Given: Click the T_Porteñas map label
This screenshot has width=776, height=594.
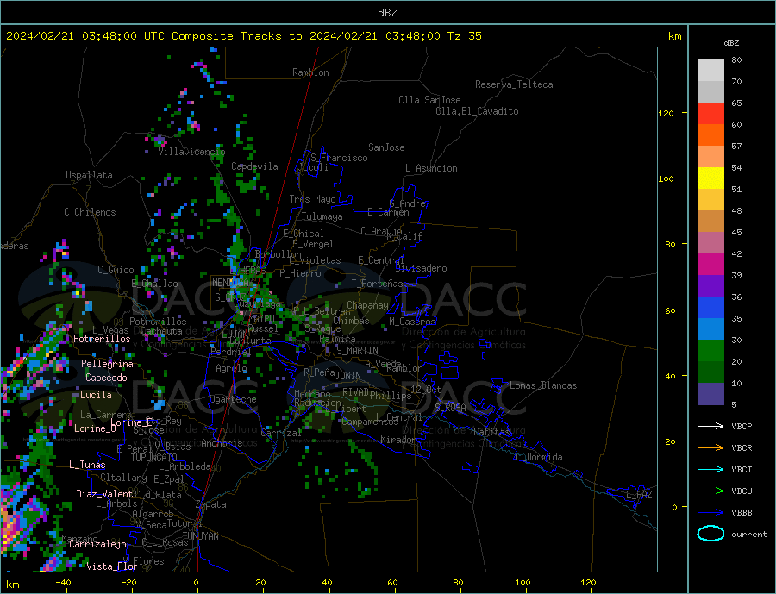Looking at the screenshot, I should tap(377, 284).
